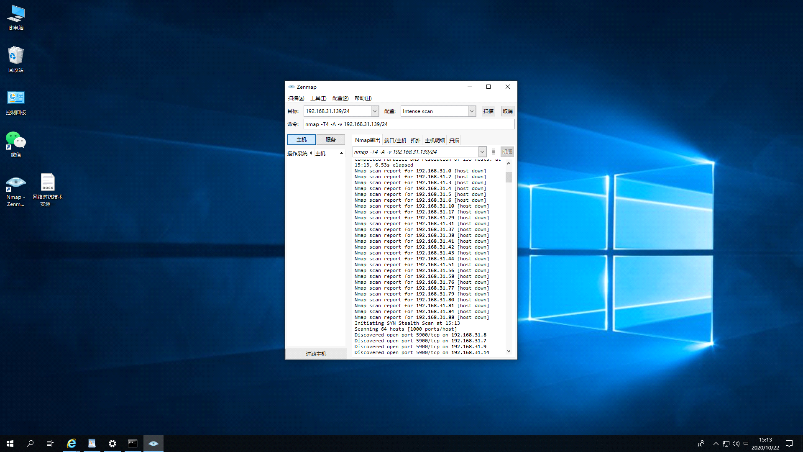Click the Nmap output vertical scrollbar thumb
The height and width of the screenshot is (452, 803).
(x=509, y=177)
